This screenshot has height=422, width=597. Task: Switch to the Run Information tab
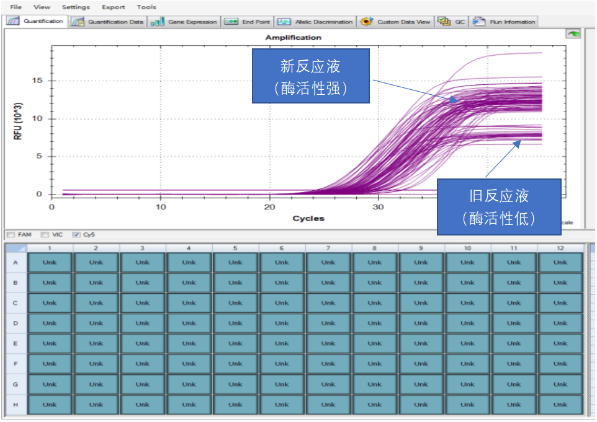click(504, 22)
